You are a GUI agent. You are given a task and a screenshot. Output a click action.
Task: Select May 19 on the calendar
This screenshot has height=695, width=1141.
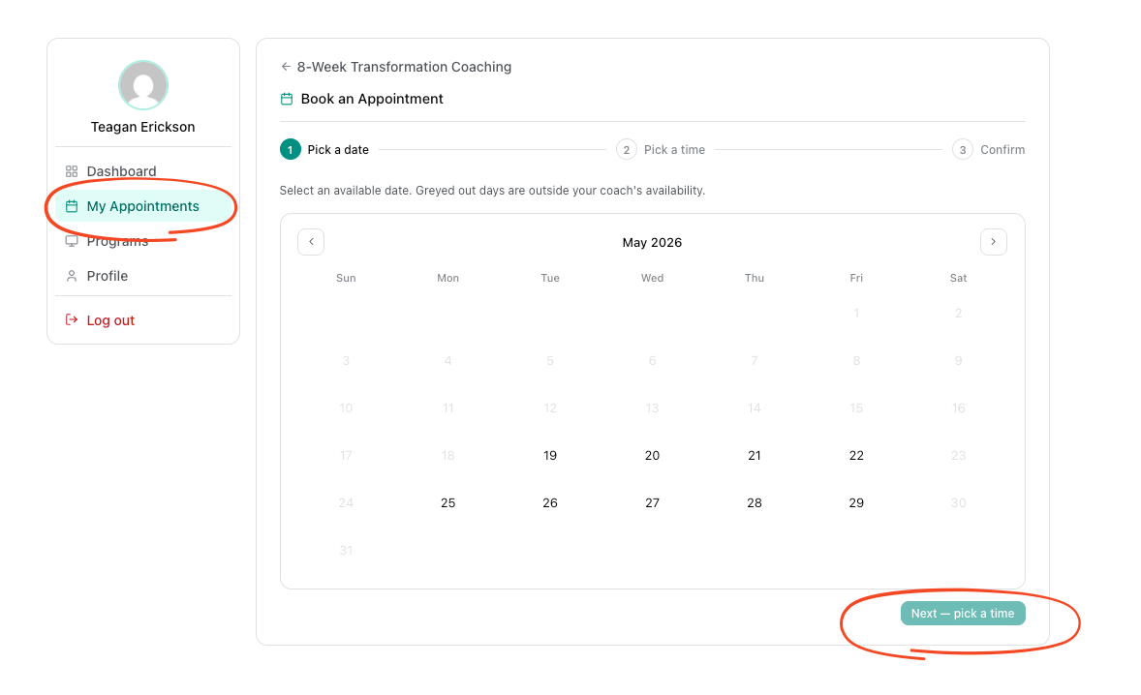pyautogui.click(x=550, y=456)
